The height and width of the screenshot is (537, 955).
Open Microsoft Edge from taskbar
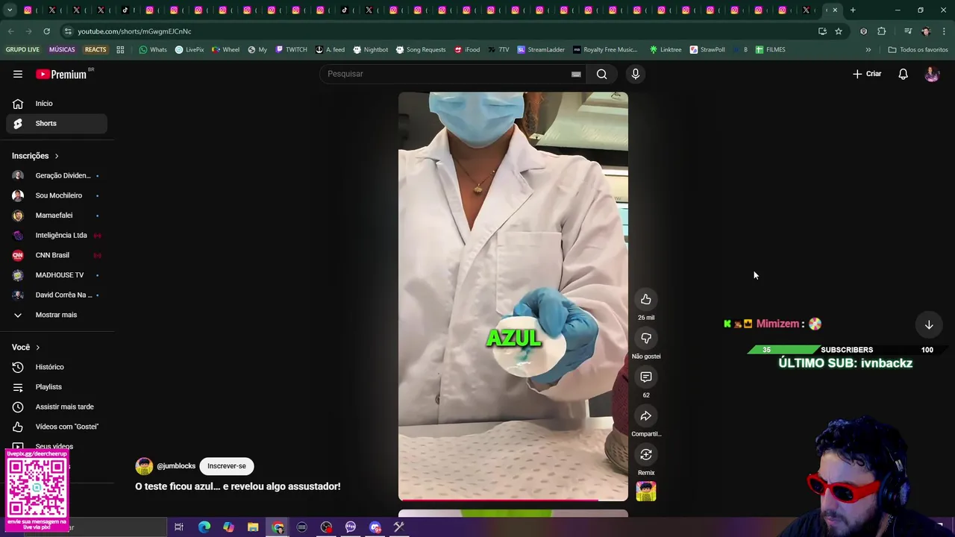[204, 527]
